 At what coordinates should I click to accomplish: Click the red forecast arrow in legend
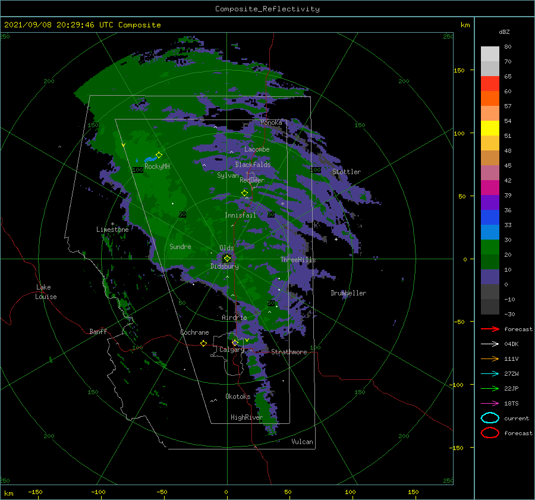tap(490, 329)
